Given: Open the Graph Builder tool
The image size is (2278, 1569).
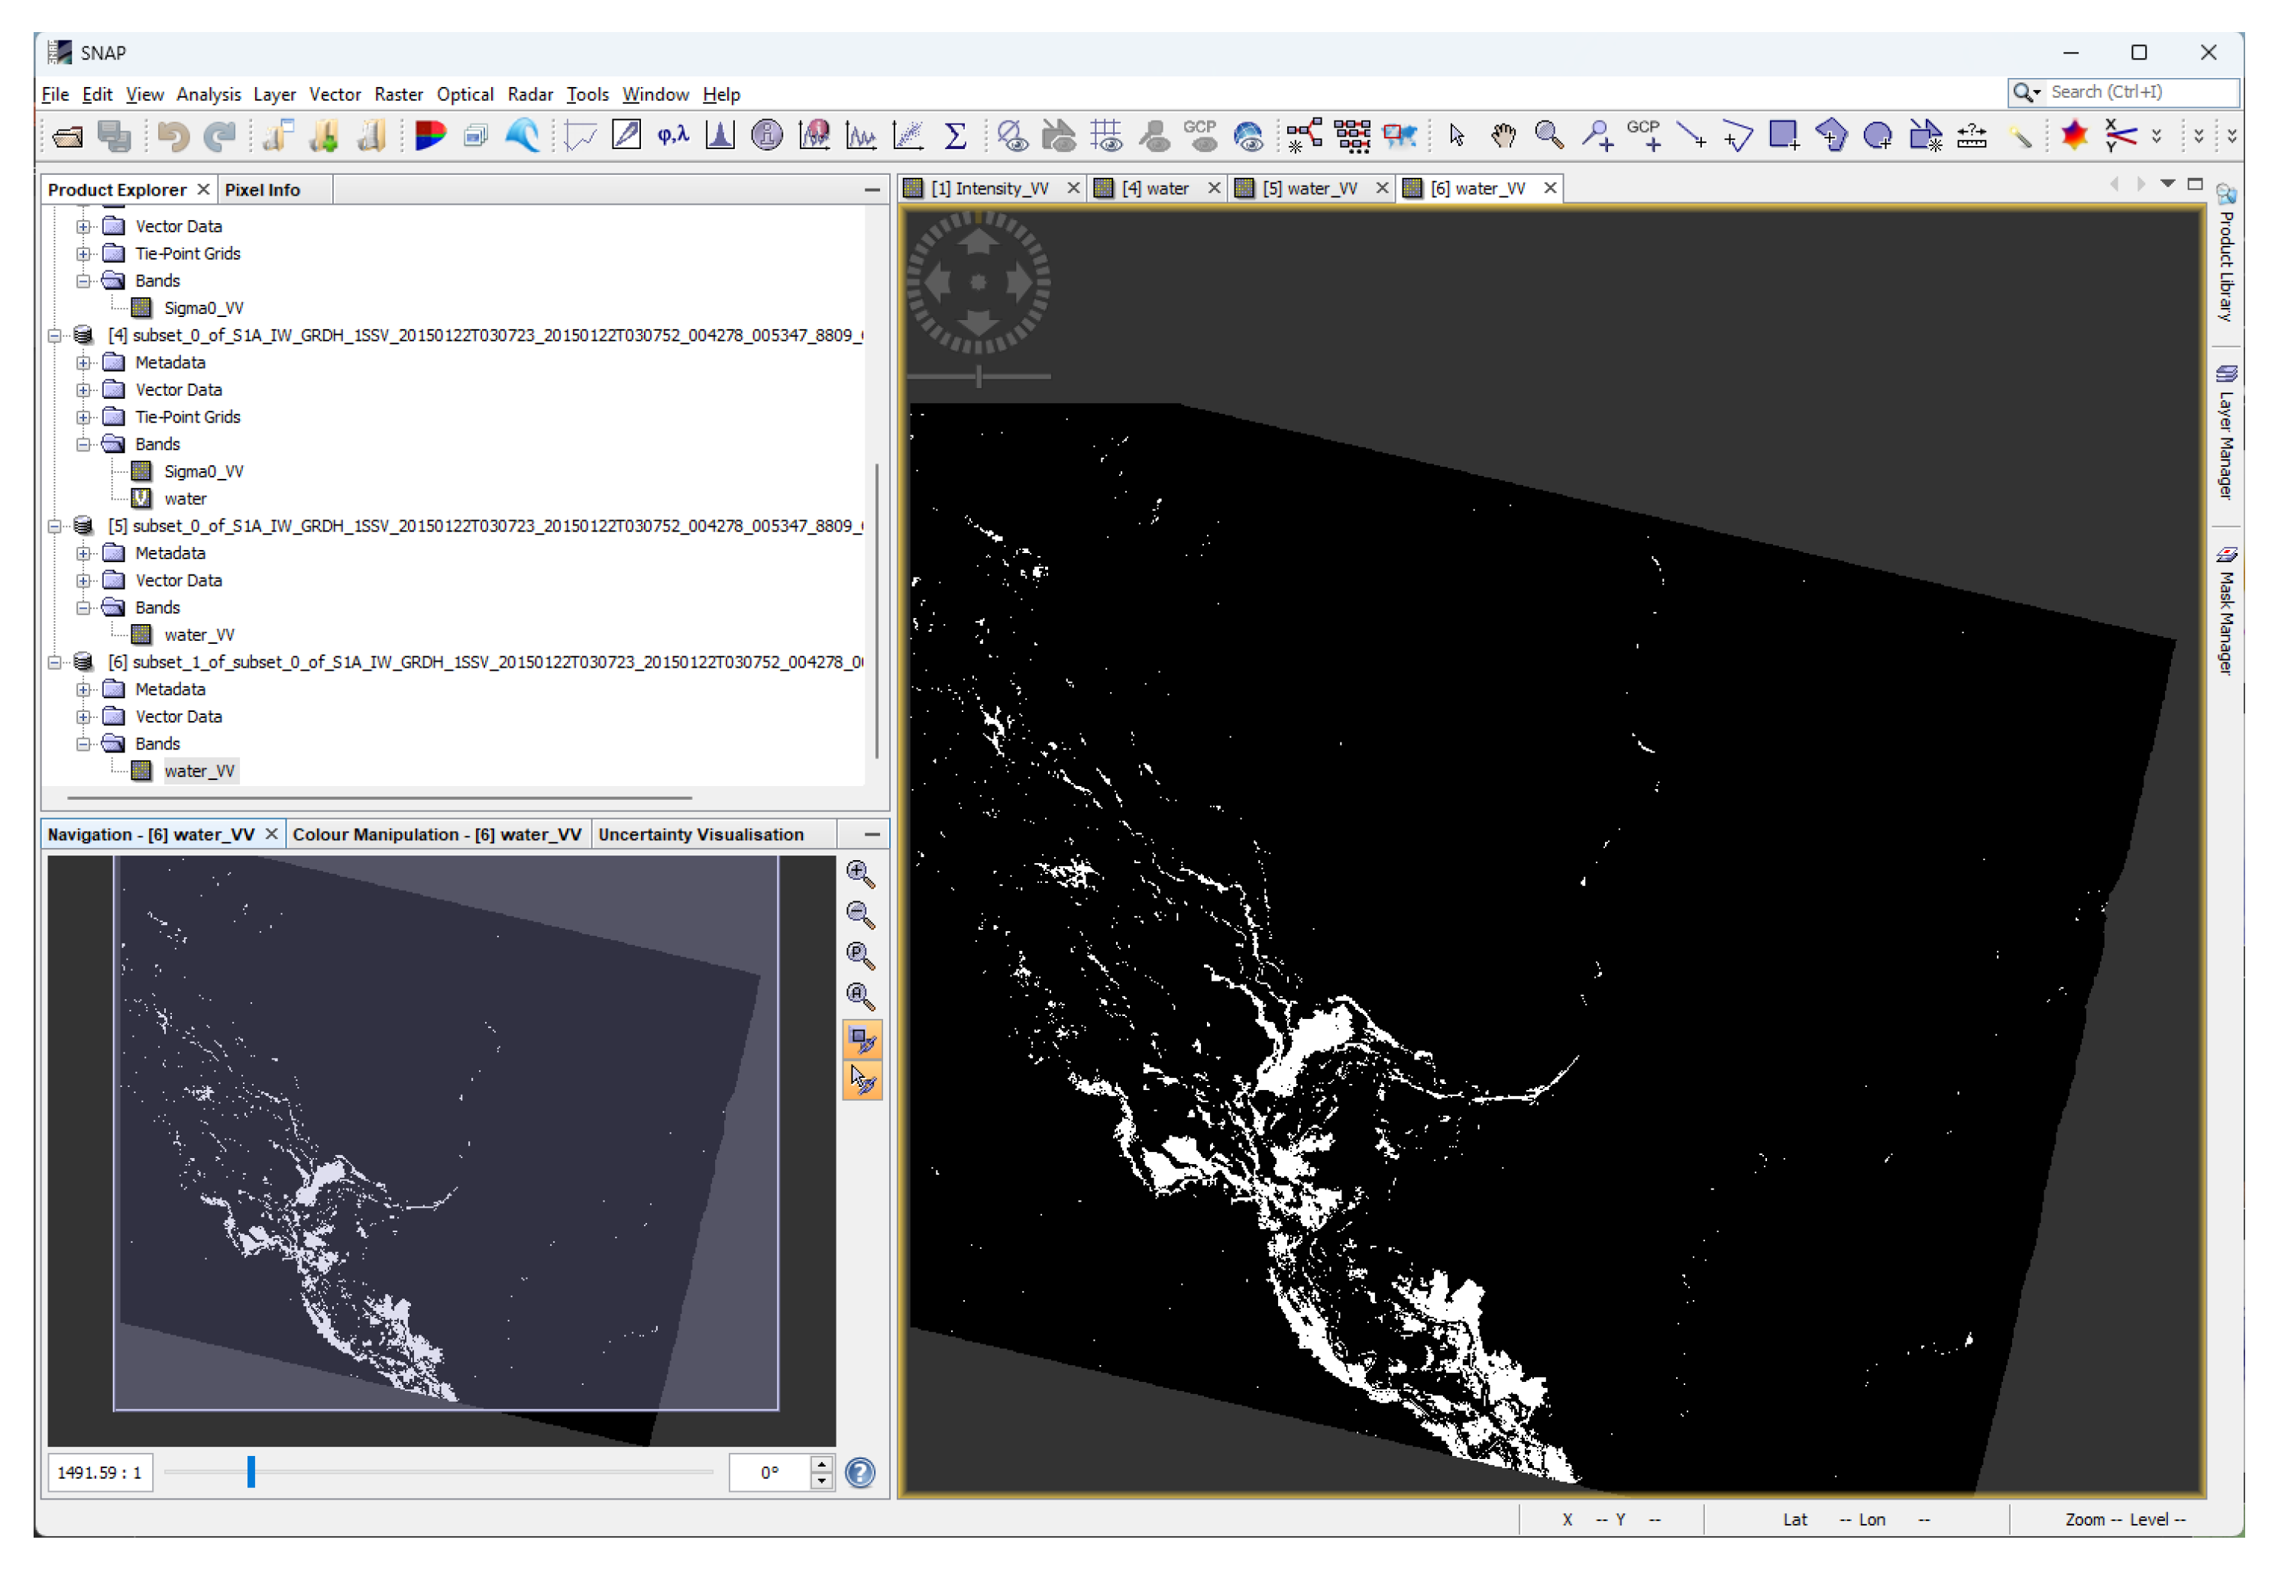Looking at the screenshot, I should coord(1304,136).
